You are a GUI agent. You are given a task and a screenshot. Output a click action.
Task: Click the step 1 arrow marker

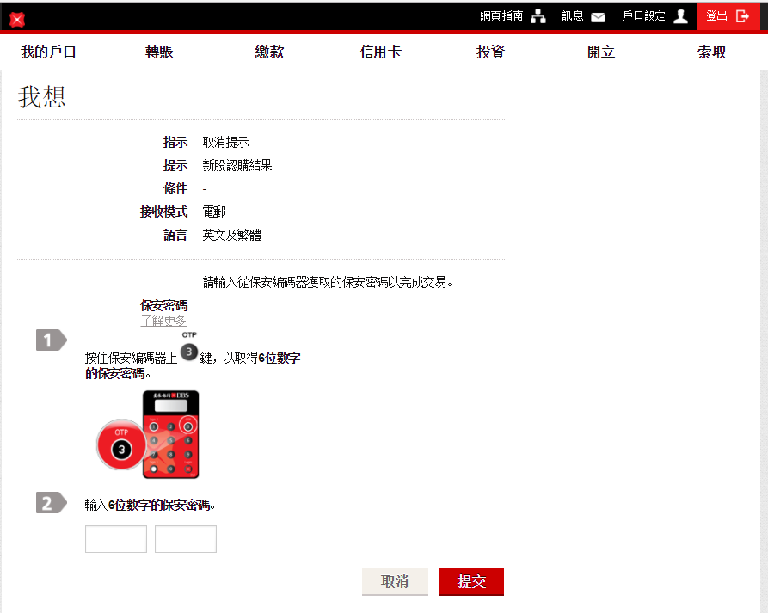pos(51,340)
